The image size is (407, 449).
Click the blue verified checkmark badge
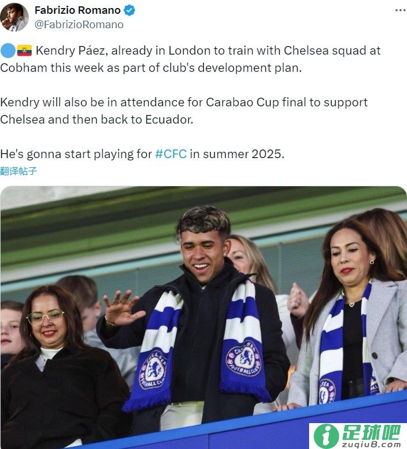click(x=130, y=10)
